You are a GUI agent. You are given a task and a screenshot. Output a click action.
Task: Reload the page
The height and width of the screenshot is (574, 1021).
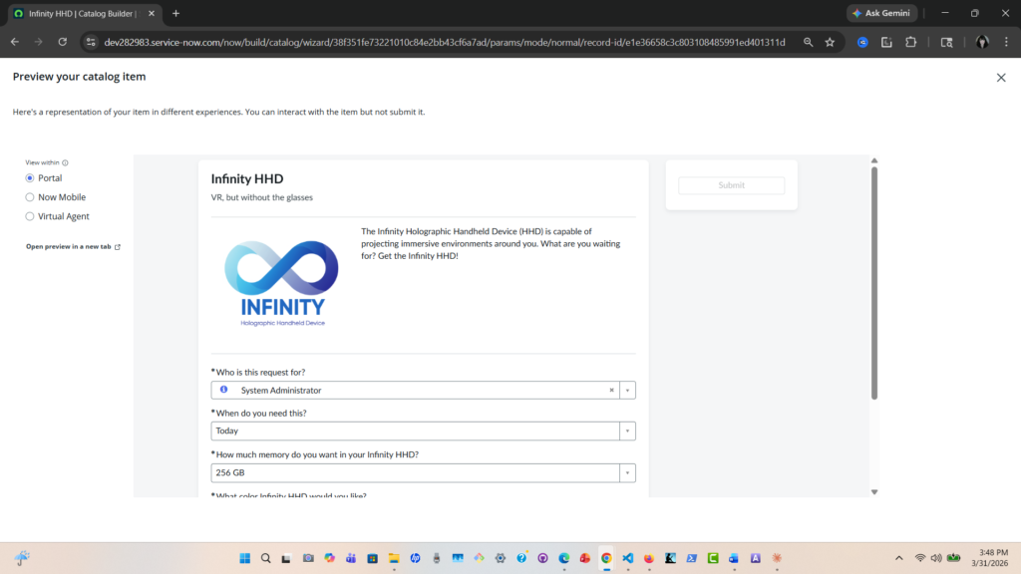63,42
